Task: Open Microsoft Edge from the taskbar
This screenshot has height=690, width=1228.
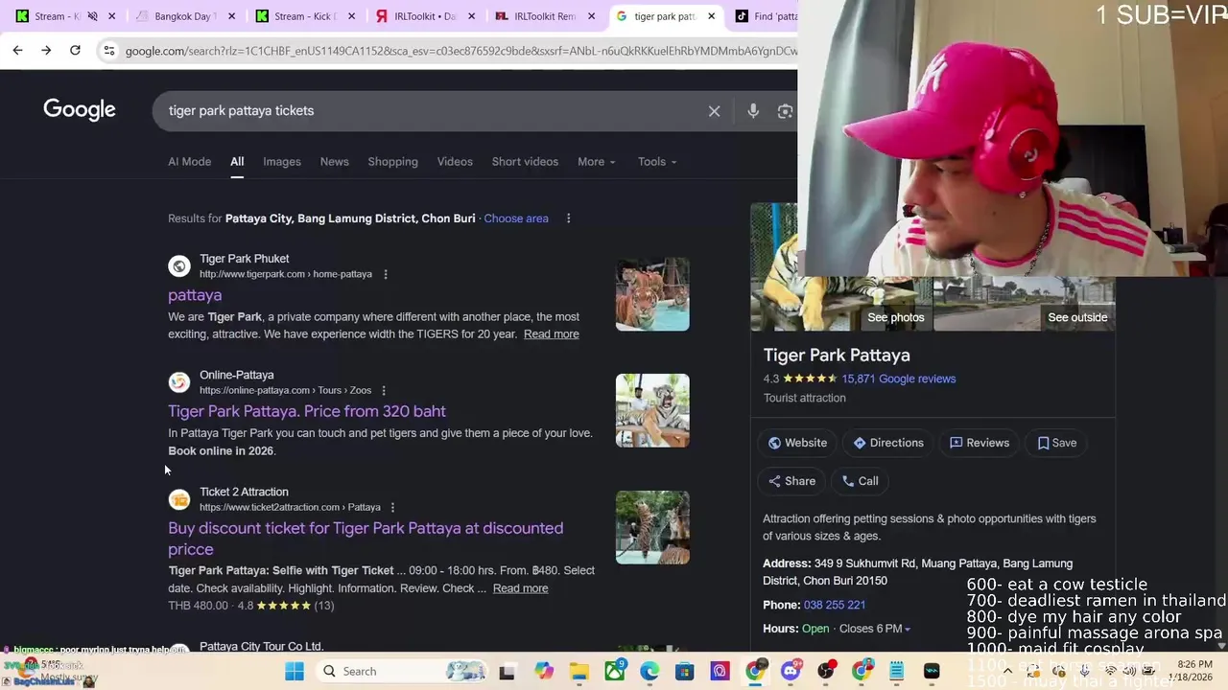Action: click(649, 671)
